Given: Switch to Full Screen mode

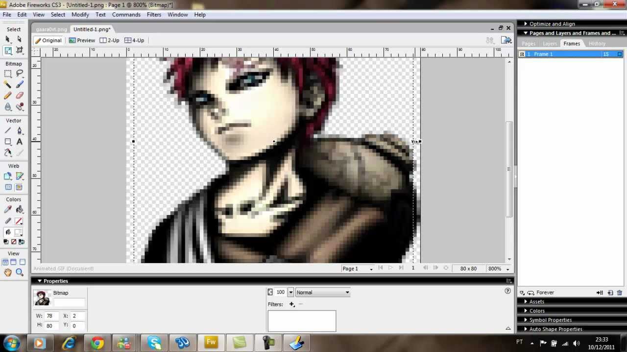Looking at the screenshot, I should coord(22,263).
